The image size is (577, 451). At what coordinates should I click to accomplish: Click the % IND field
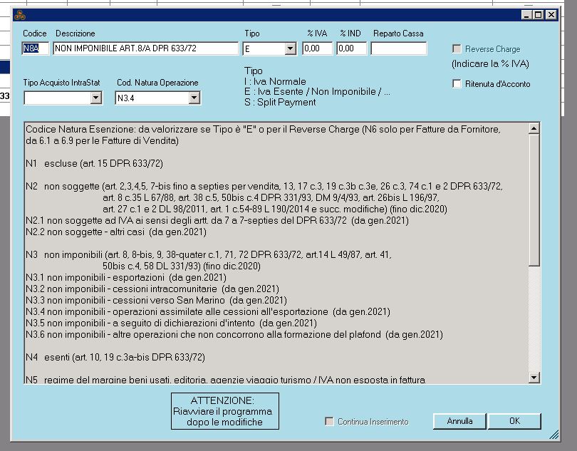[351, 49]
